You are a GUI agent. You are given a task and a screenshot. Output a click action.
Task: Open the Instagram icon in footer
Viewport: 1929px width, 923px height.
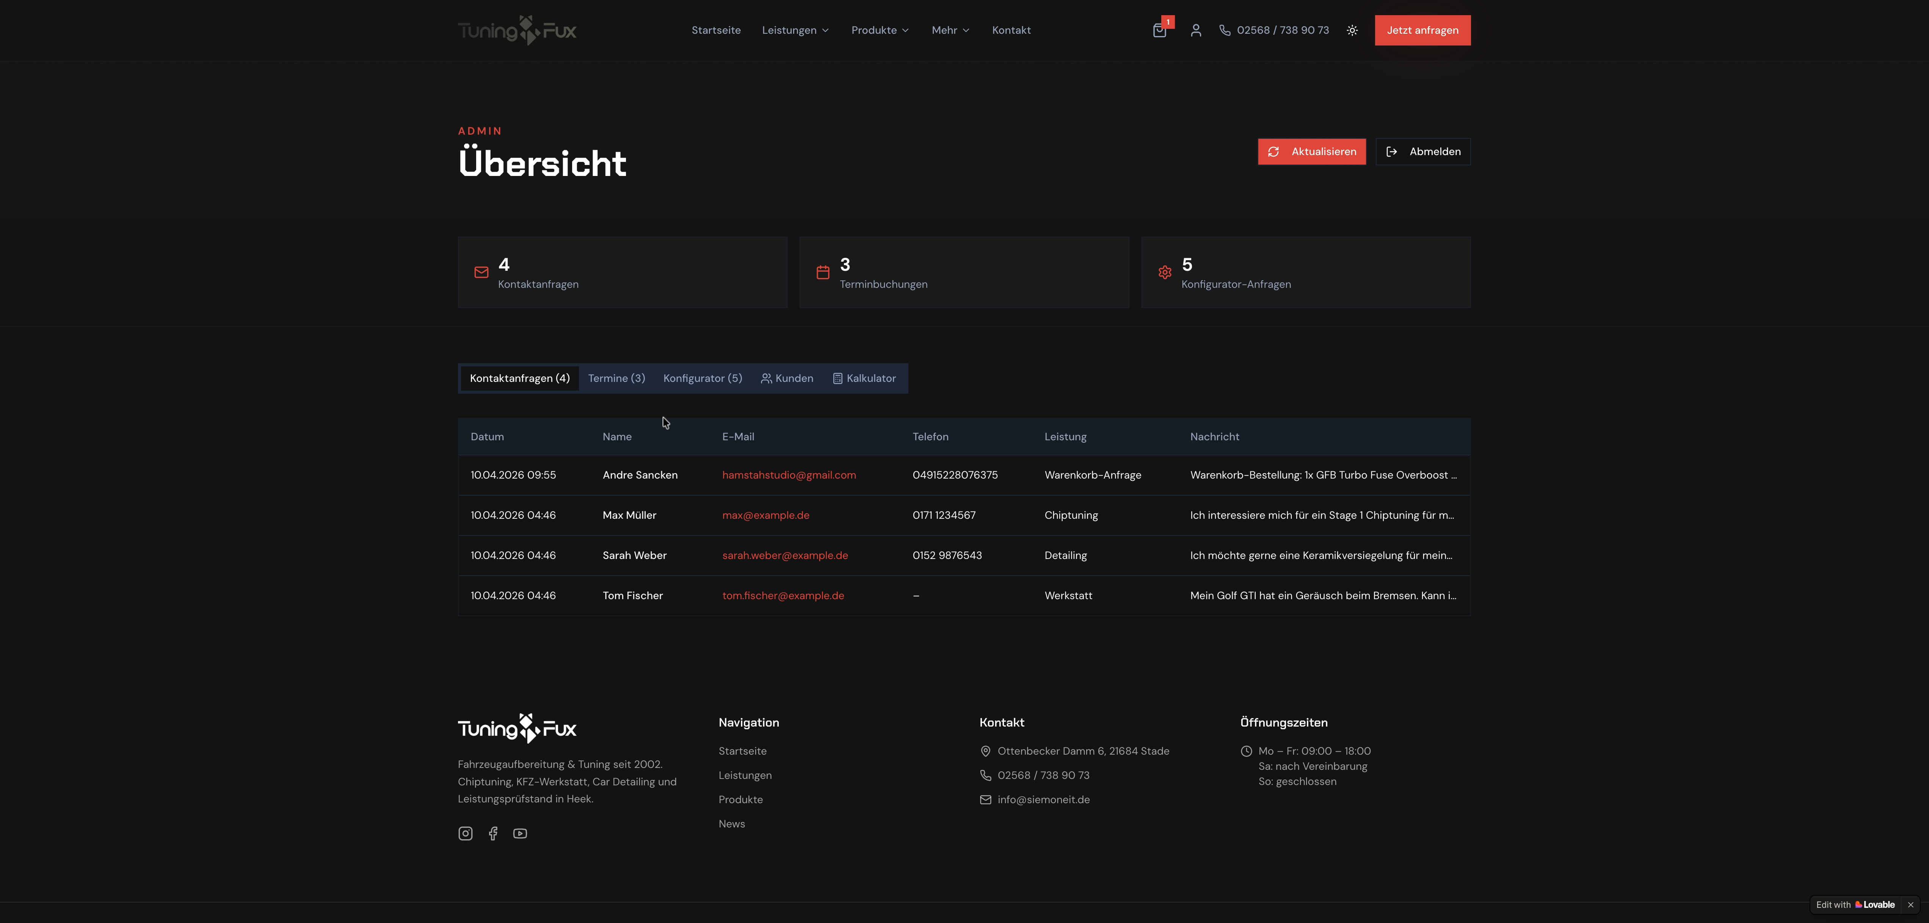click(465, 834)
